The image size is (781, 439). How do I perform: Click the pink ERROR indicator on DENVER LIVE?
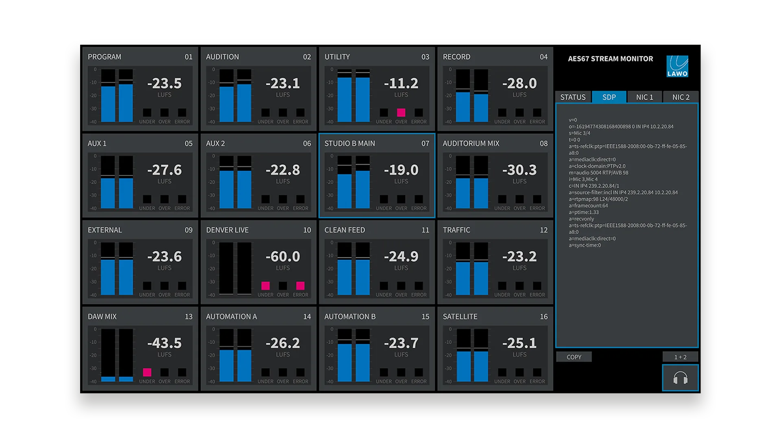coord(300,286)
